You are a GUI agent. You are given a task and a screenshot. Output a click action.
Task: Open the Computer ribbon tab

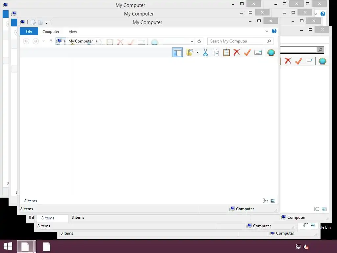pyautogui.click(x=51, y=32)
